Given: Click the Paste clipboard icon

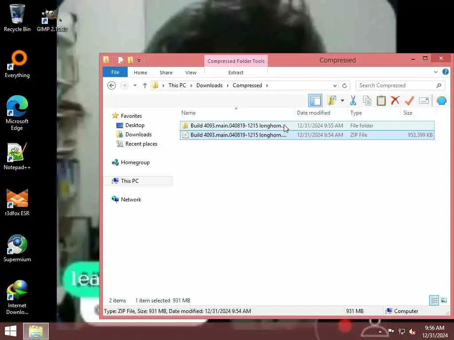Looking at the screenshot, I should (381, 100).
